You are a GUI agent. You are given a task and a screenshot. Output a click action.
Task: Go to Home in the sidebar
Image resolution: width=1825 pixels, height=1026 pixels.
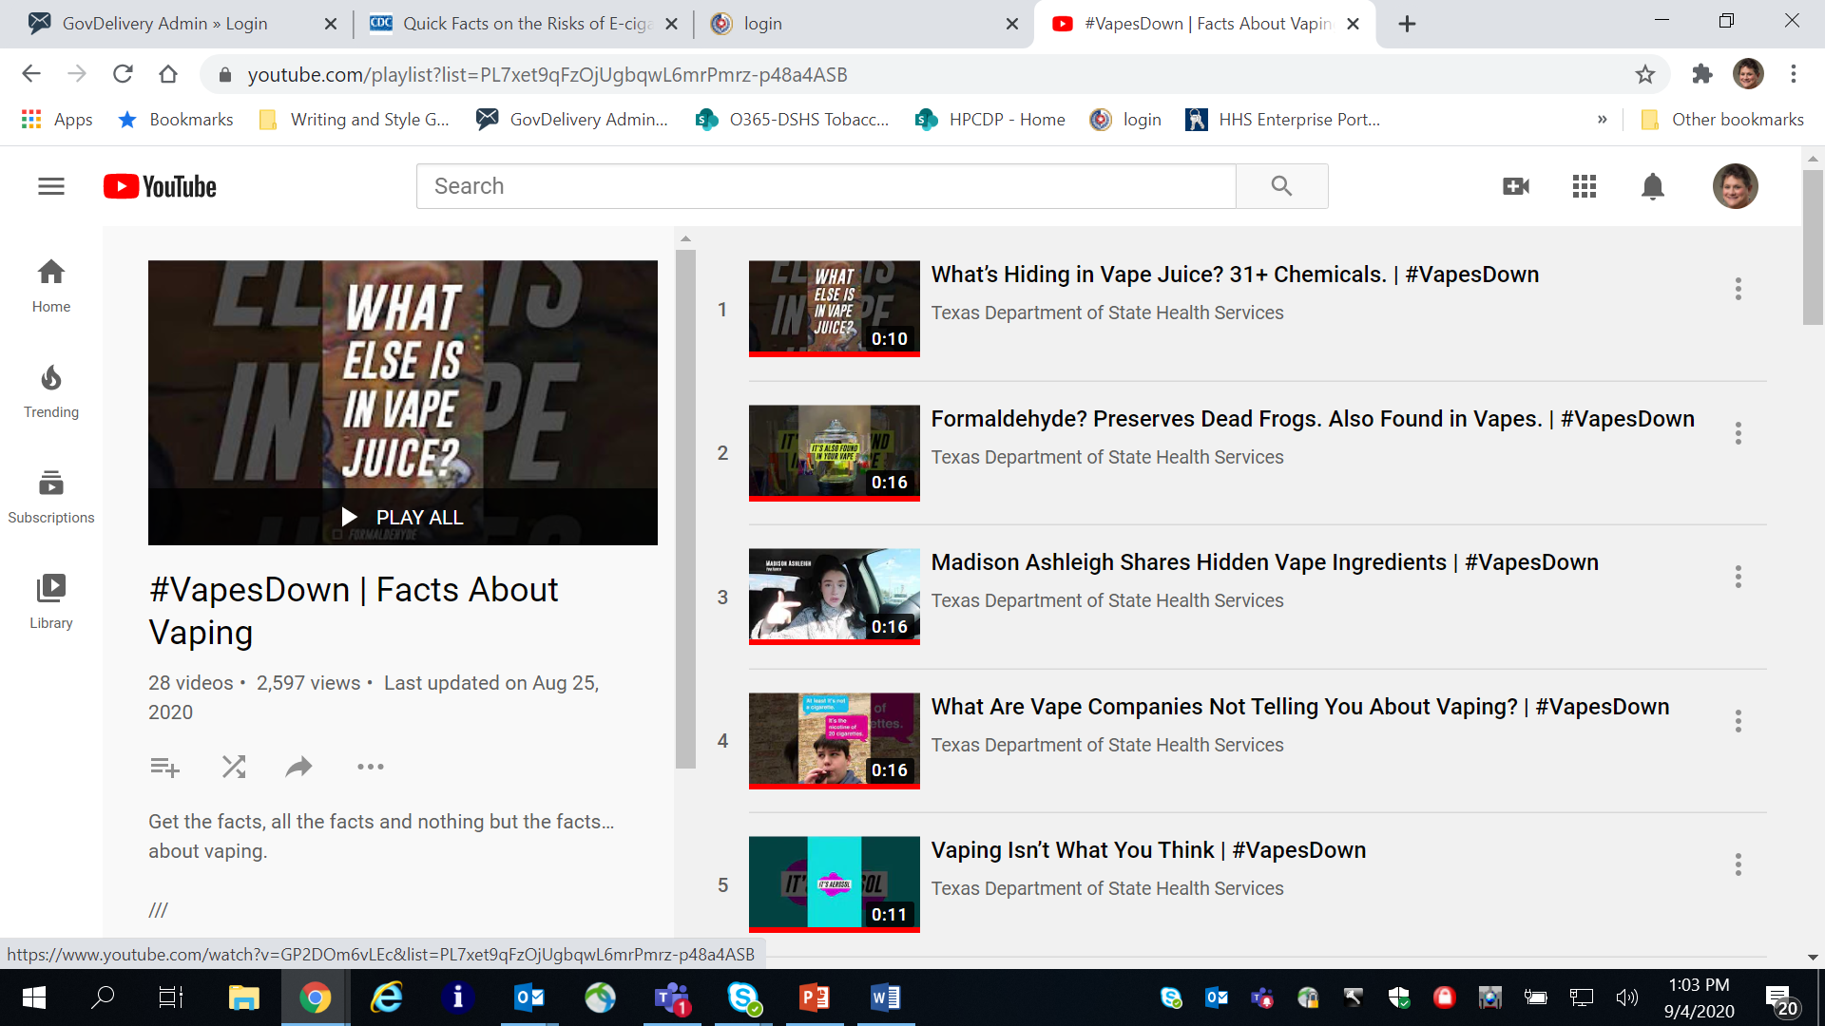51,285
